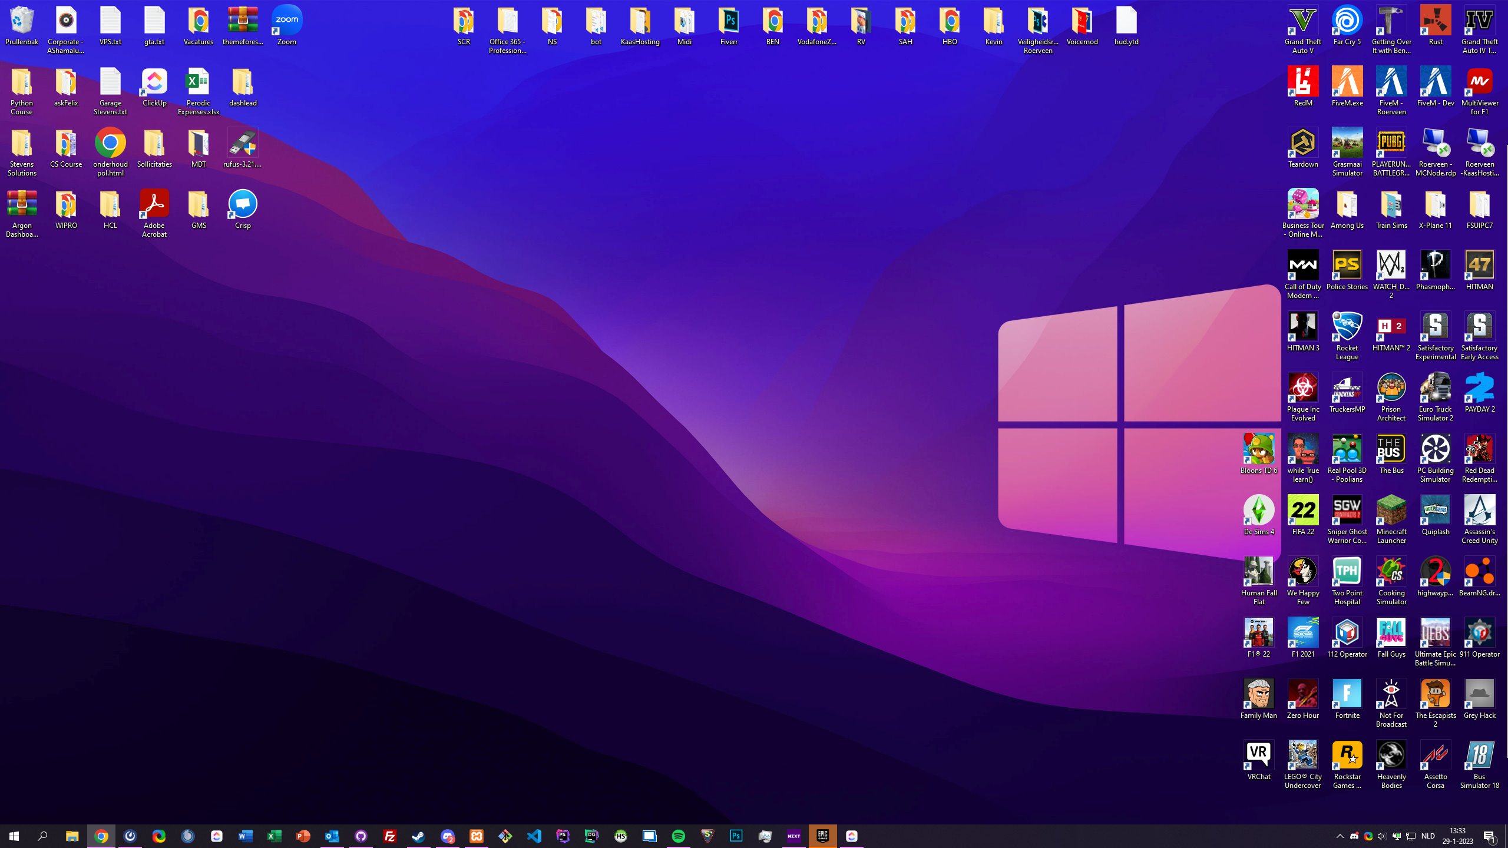Screen dimensions: 1508x848
Task: Open Spotify from the taskbar
Action: coord(678,836)
